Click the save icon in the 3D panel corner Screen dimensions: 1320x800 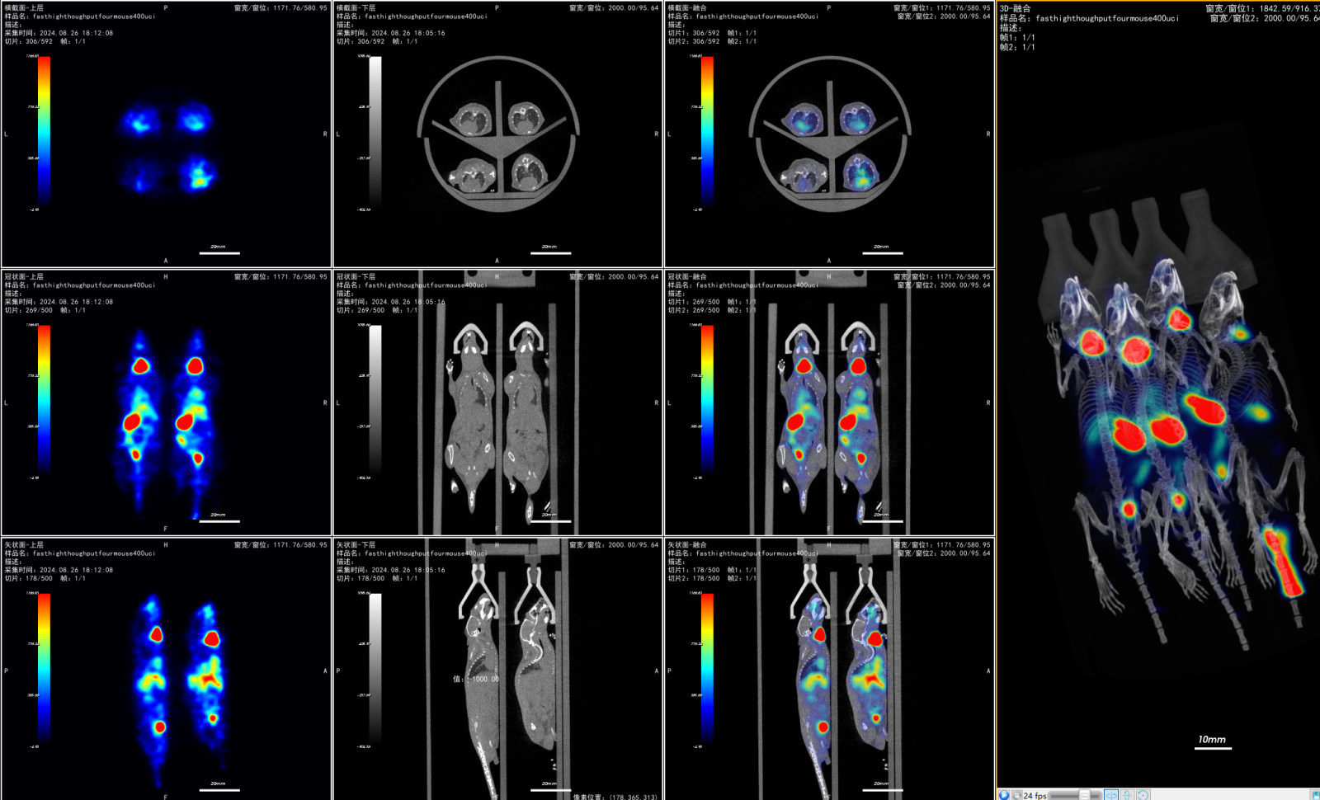point(1314,795)
